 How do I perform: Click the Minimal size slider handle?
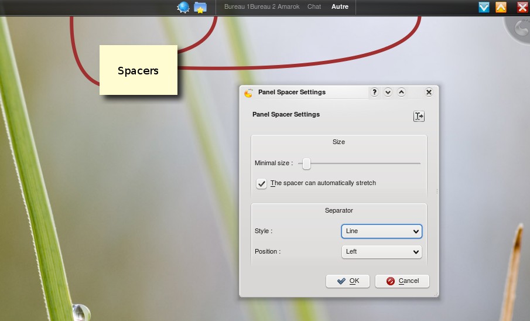coord(306,163)
